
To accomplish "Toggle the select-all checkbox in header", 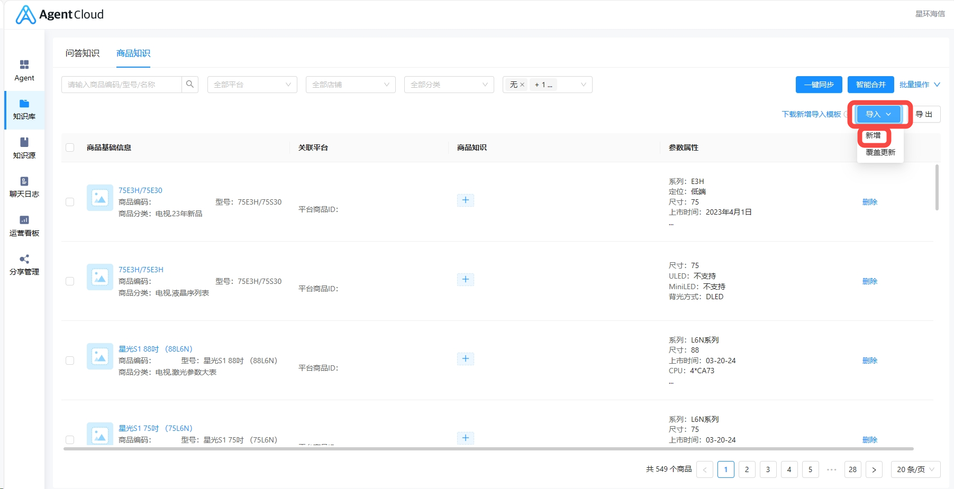I will [70, 147].
